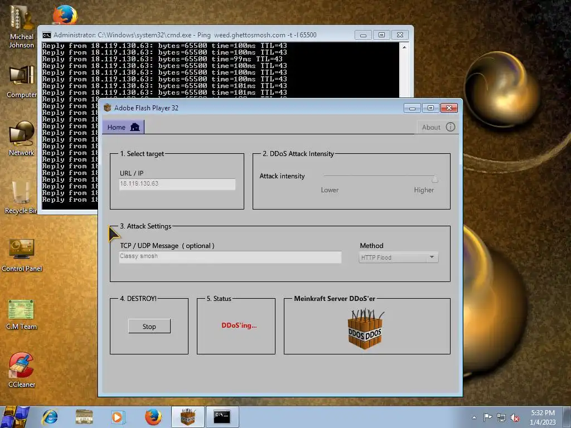Click the Meinkraft Server DDoS'er heading
This screenshot has width=571, height=428.
(x=335, y=299)
